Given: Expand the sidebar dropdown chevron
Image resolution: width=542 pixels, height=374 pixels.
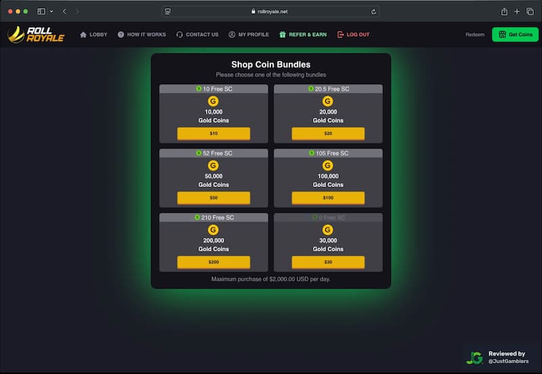Looking at the screenshot, I should pos(51,12).
